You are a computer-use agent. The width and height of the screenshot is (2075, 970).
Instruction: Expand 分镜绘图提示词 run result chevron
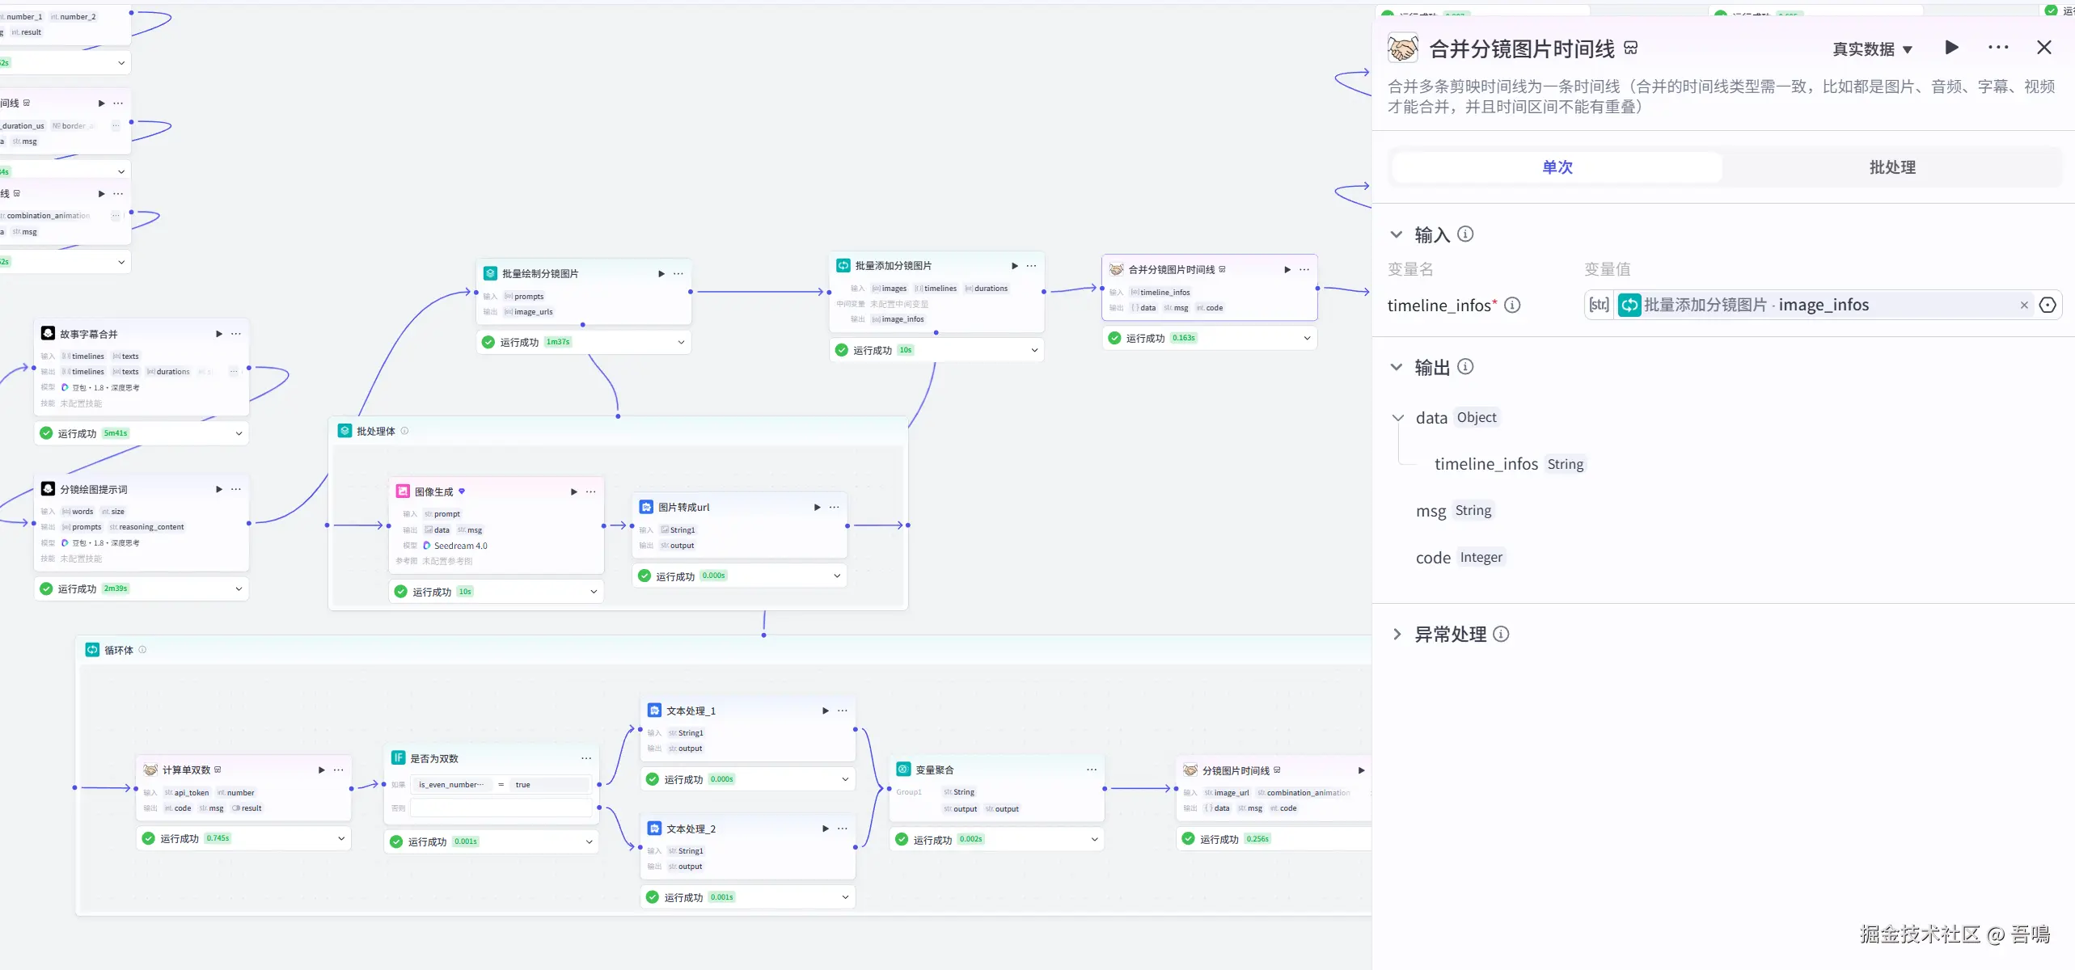pyautogui.click(x=239, y=588)
